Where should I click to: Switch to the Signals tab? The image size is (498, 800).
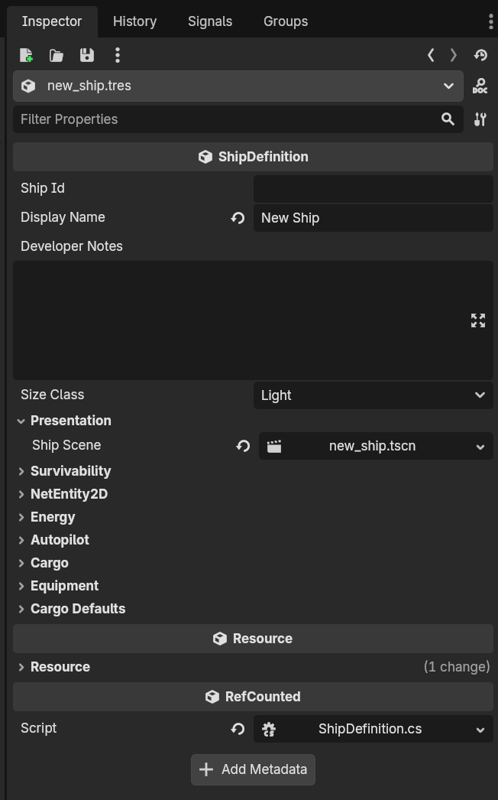210,21
